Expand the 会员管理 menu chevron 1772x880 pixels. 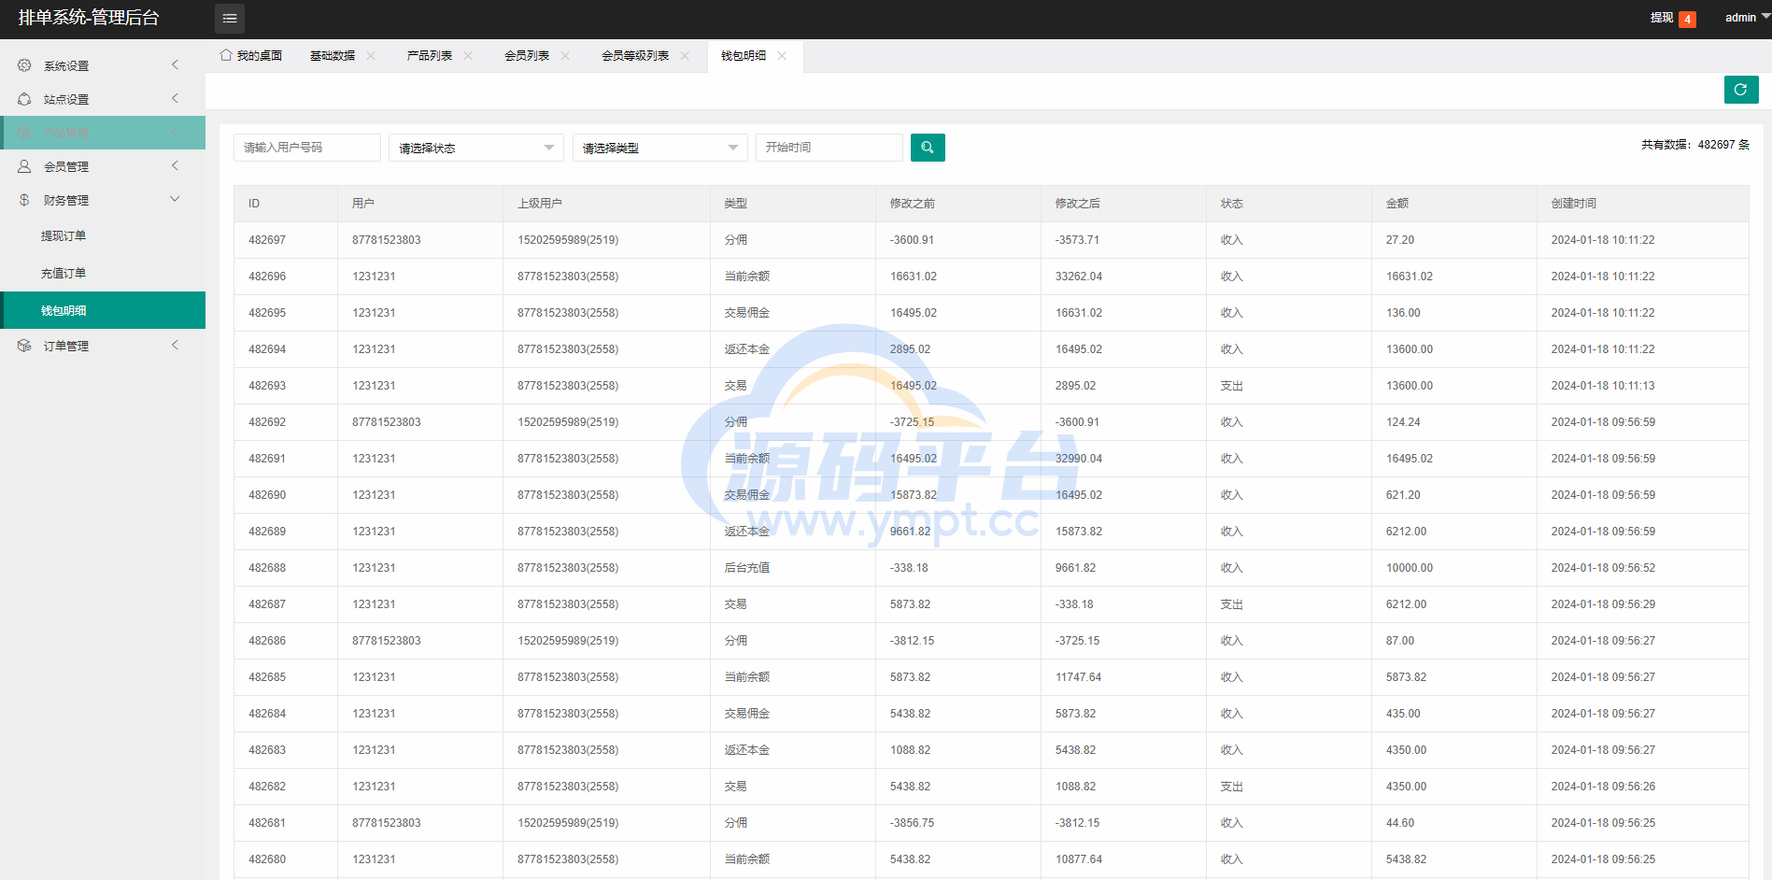[x=175, y=165]
